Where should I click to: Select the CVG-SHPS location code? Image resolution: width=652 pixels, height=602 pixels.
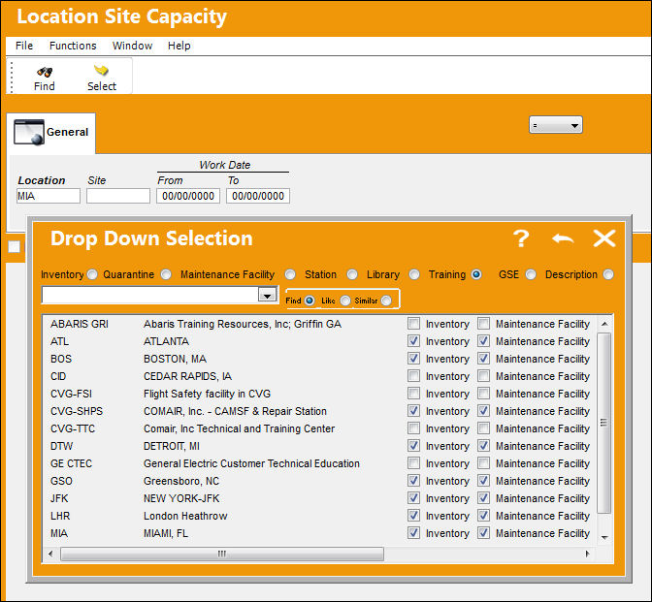click(77, 411)
